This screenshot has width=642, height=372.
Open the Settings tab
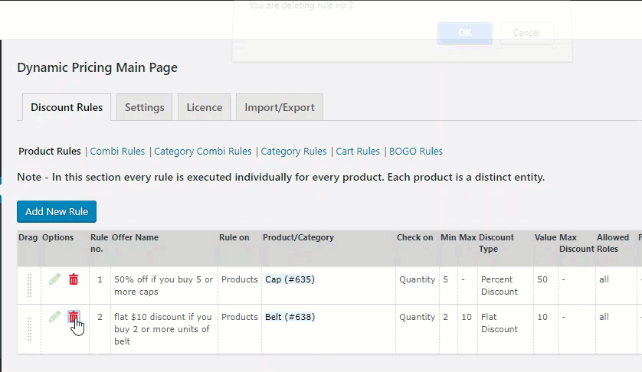(x=145, y=107)
